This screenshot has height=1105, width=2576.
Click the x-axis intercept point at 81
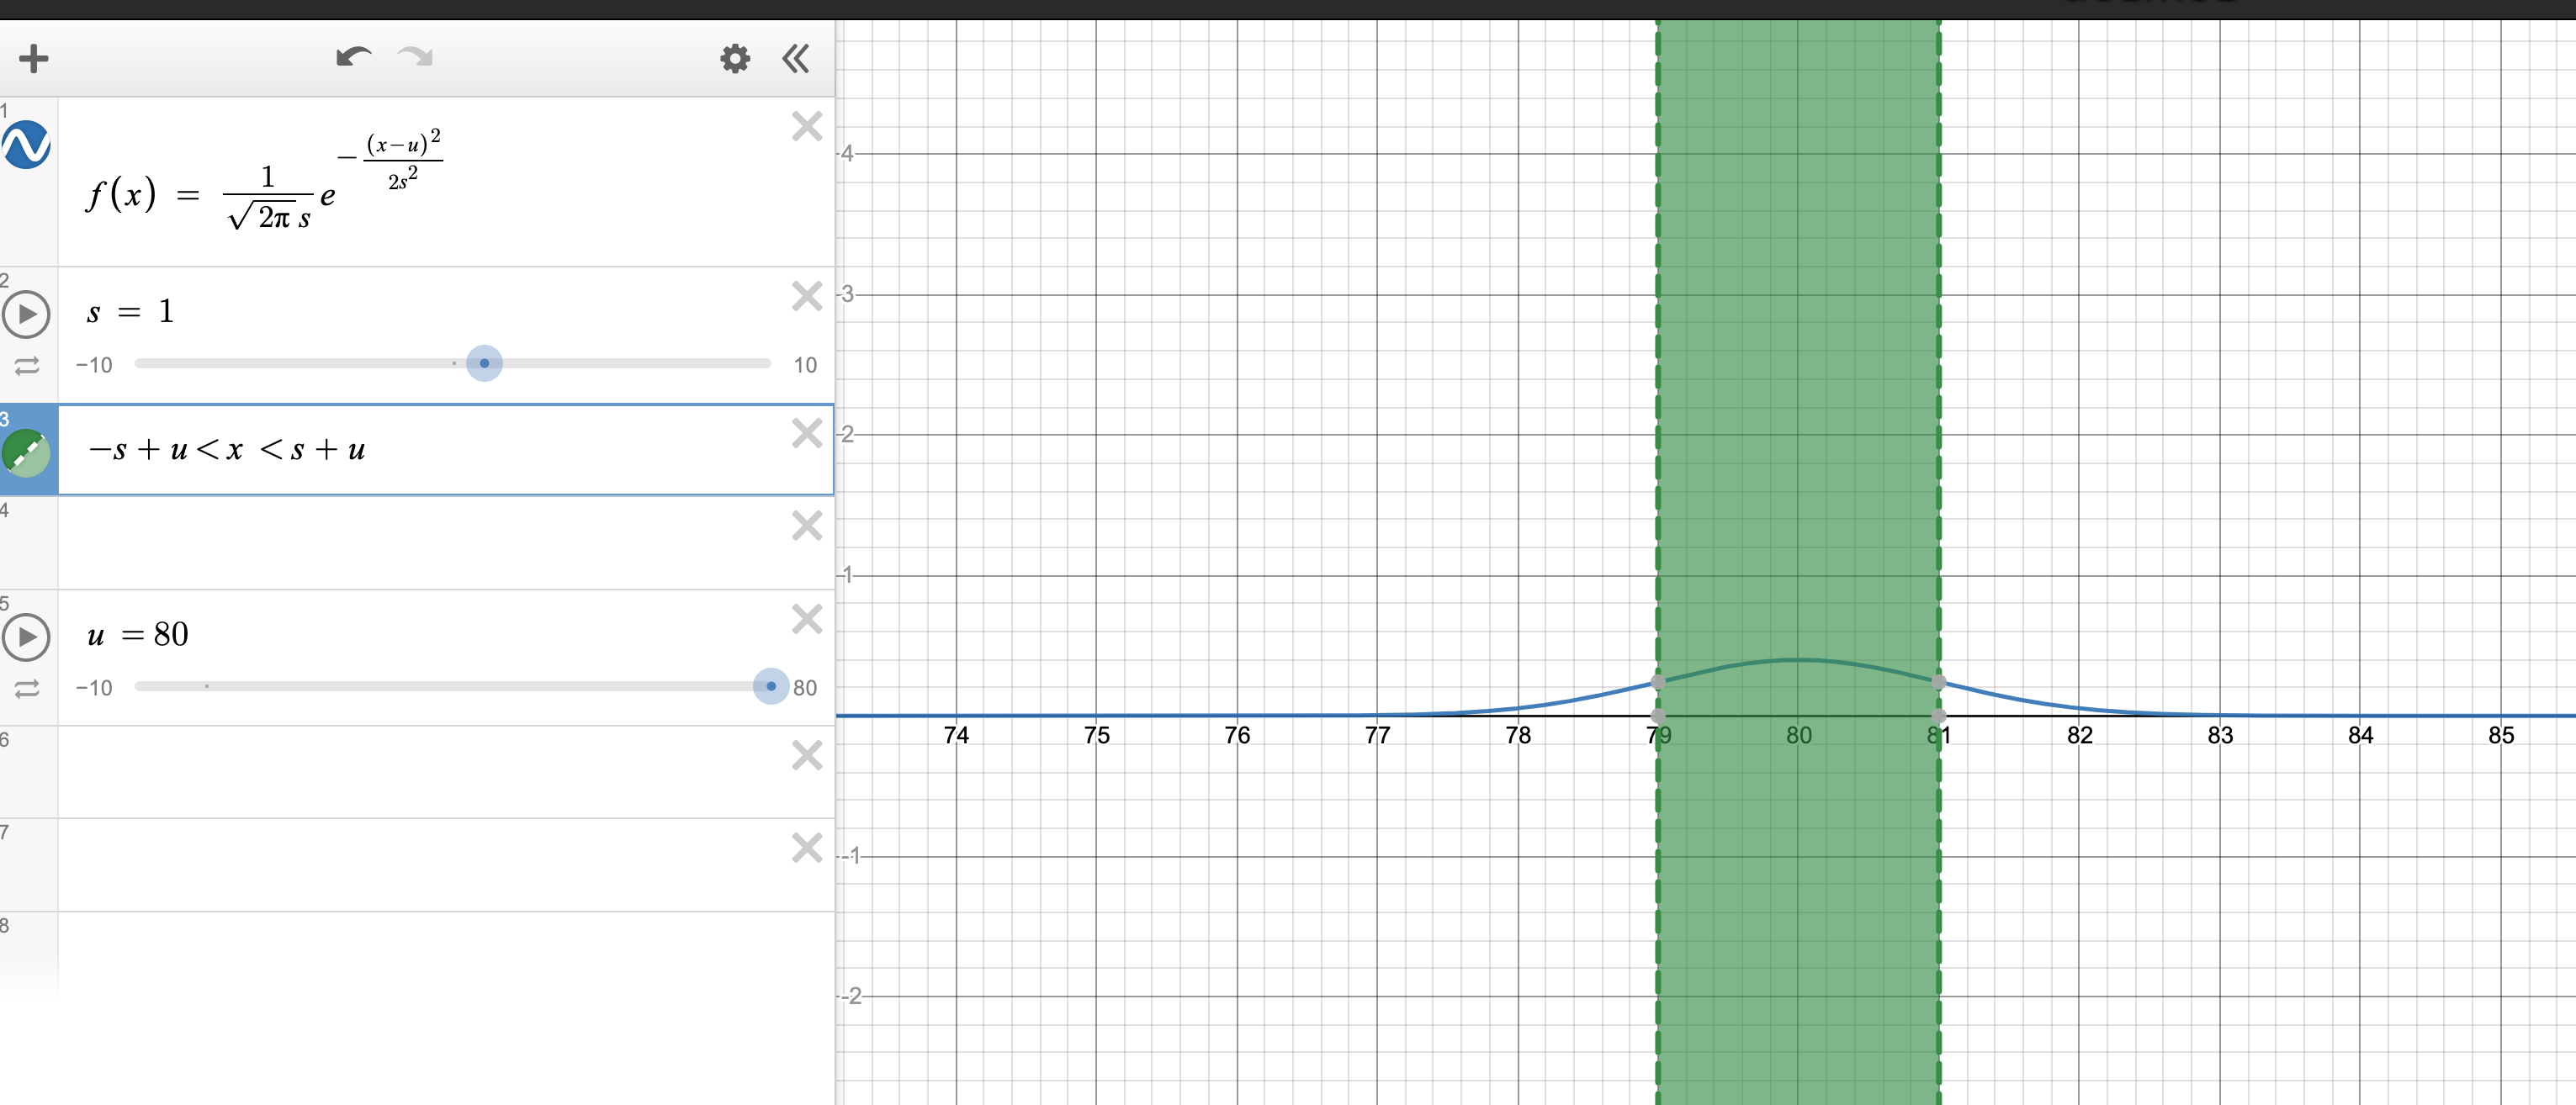[1939, 716]
